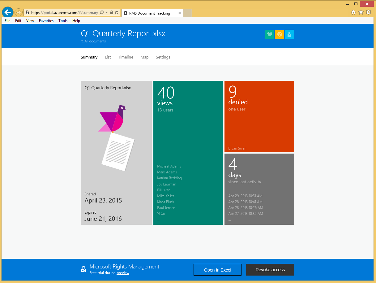Click the refresh icon in address bar
Viewport: 376px width, 283px height.
(x=117, y=13)
